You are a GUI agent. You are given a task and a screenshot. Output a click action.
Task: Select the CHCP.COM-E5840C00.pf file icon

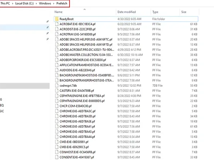(x=57, y=106)
